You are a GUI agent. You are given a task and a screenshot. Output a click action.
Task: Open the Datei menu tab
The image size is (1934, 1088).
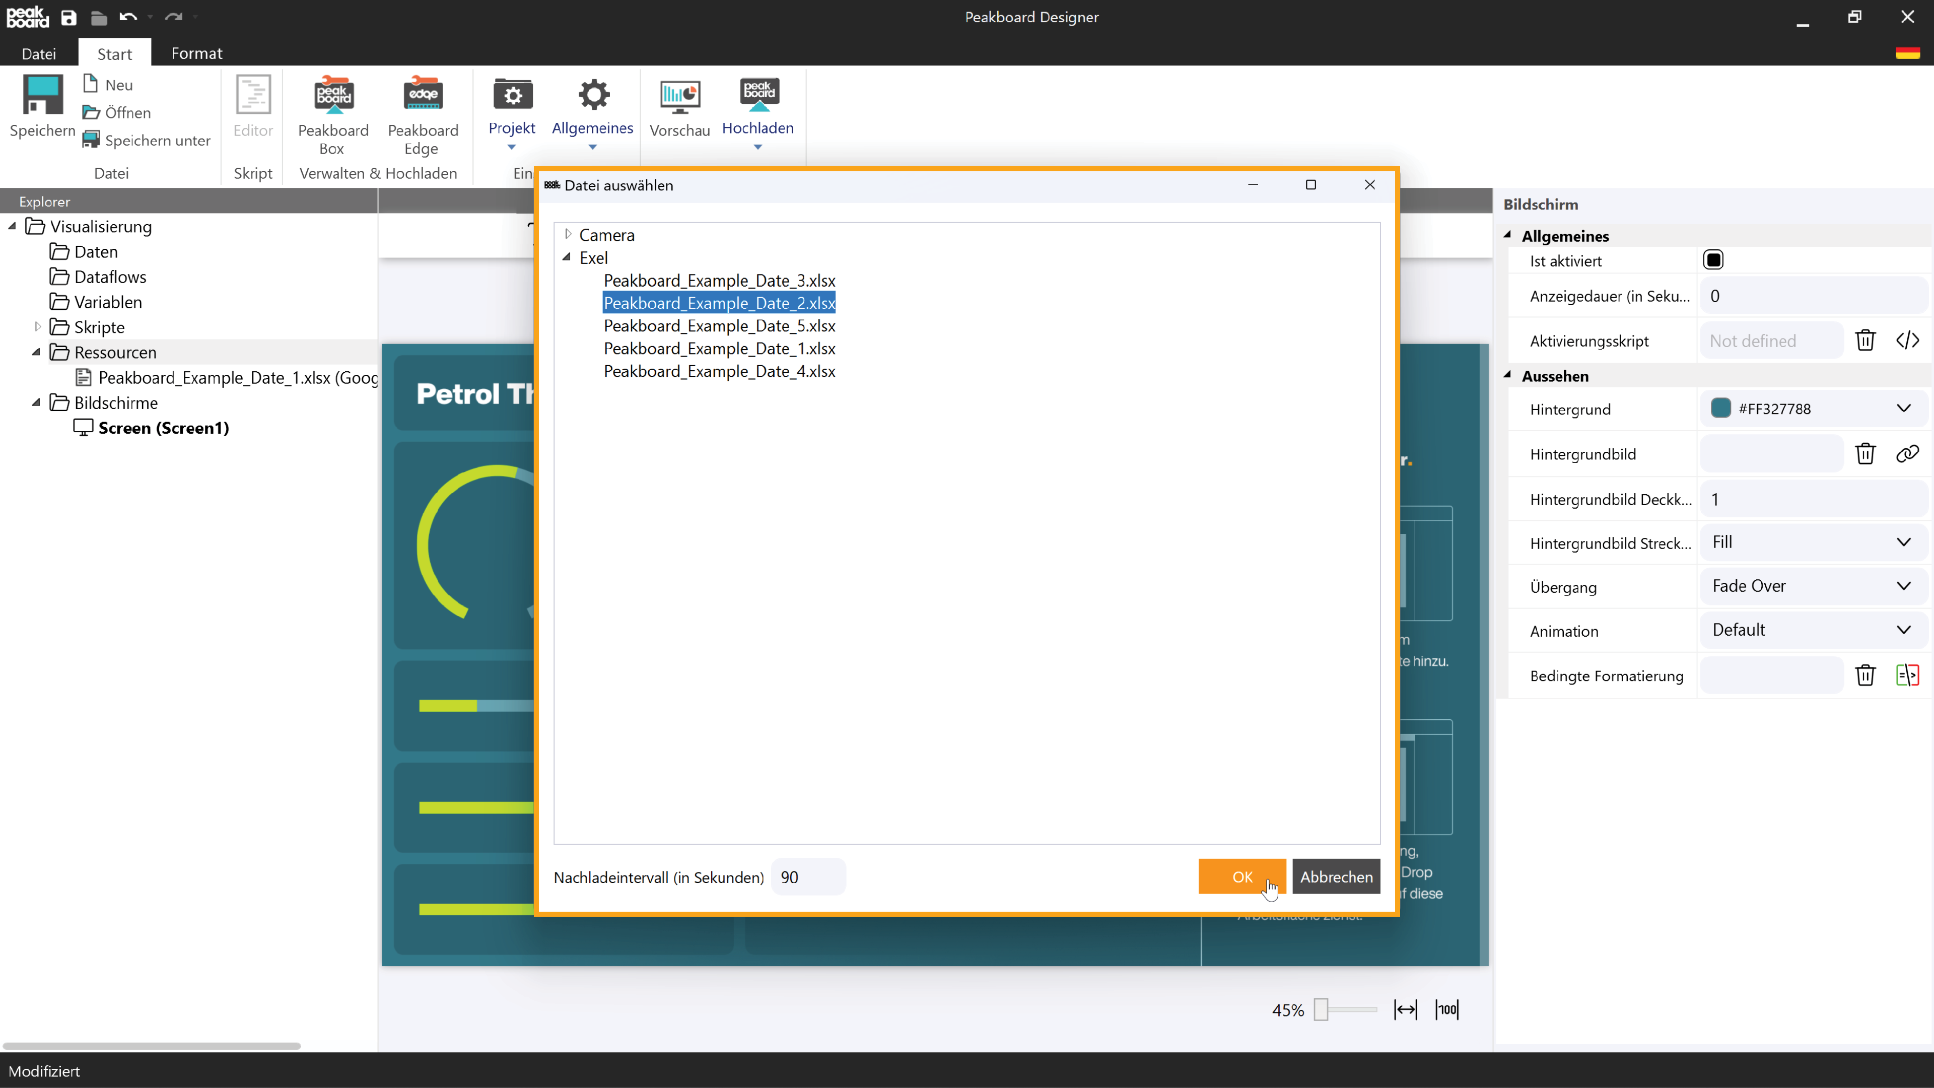[x=38, y=53]
